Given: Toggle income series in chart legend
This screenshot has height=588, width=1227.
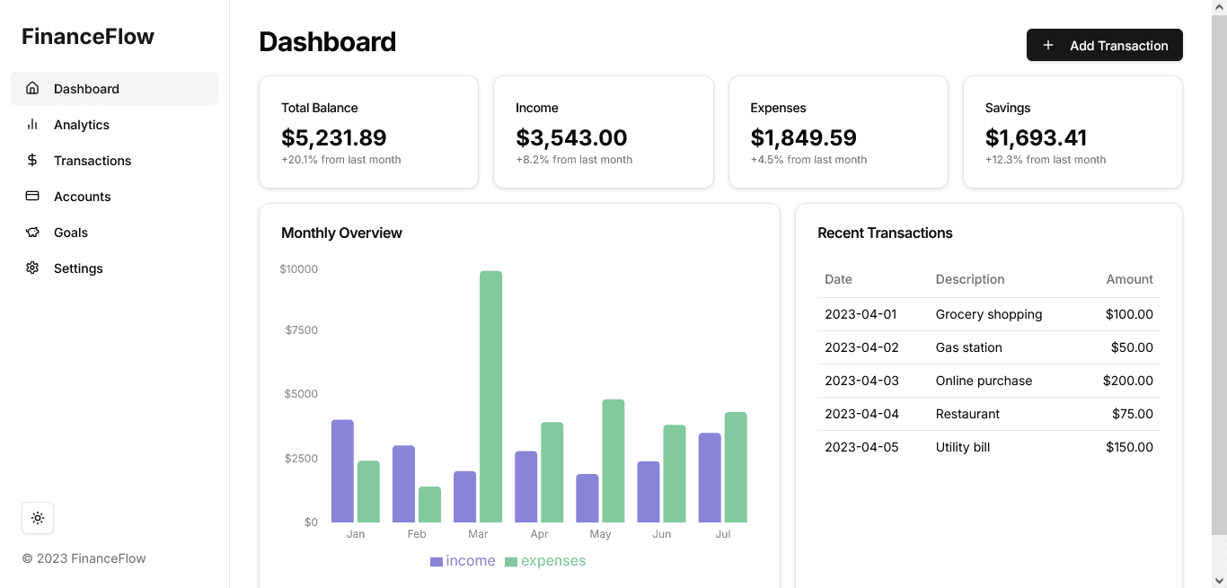Looking at the screenshot, I should [x=470, y=561].
